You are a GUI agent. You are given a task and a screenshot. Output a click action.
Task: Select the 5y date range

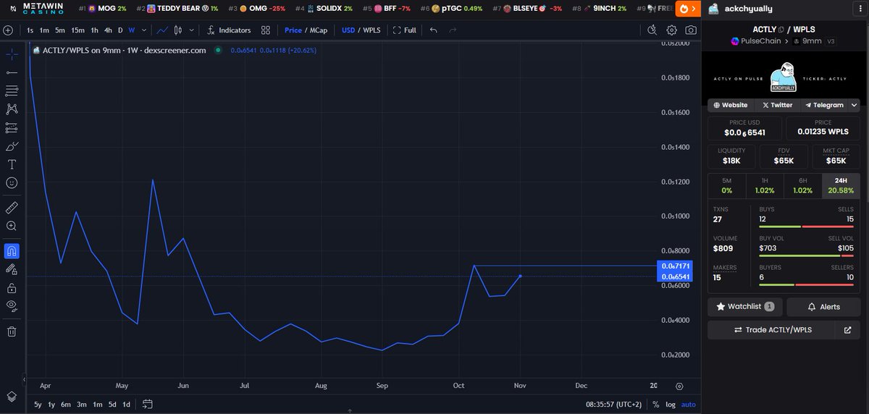click(x=38, y=404)
